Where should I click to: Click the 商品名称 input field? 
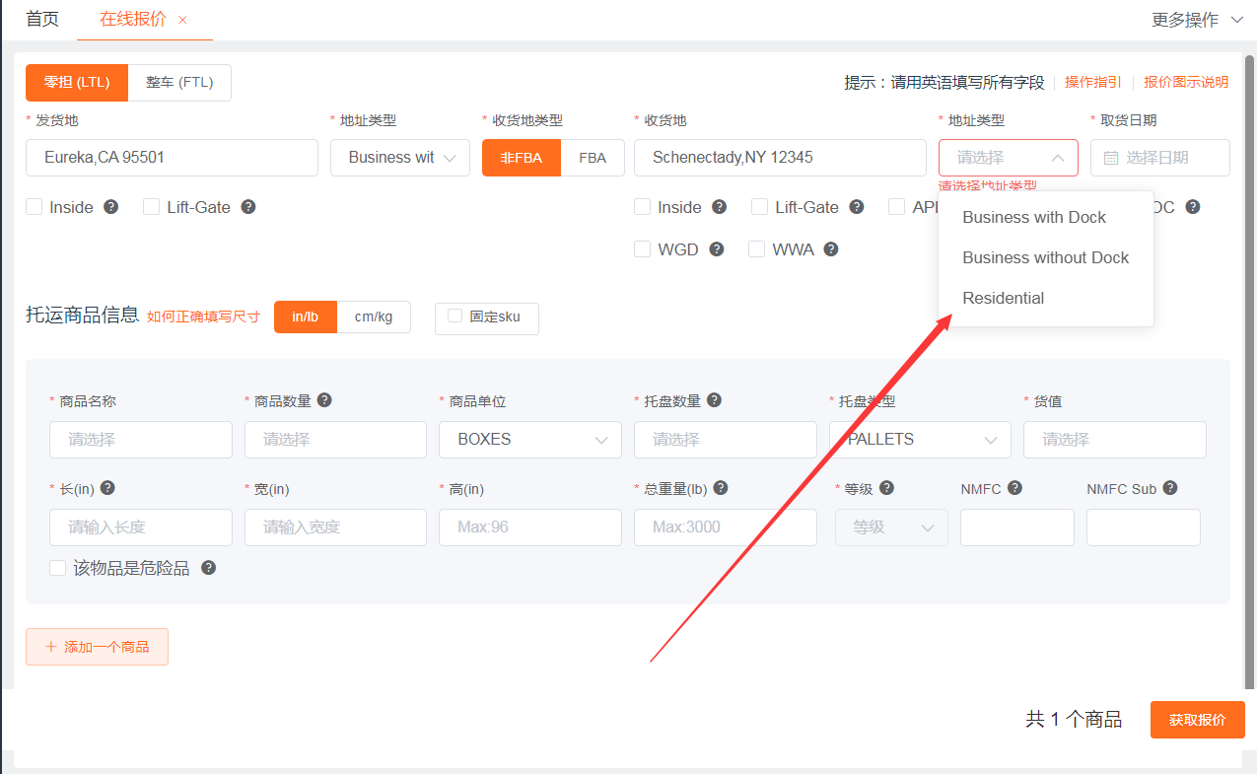(141, 440)
